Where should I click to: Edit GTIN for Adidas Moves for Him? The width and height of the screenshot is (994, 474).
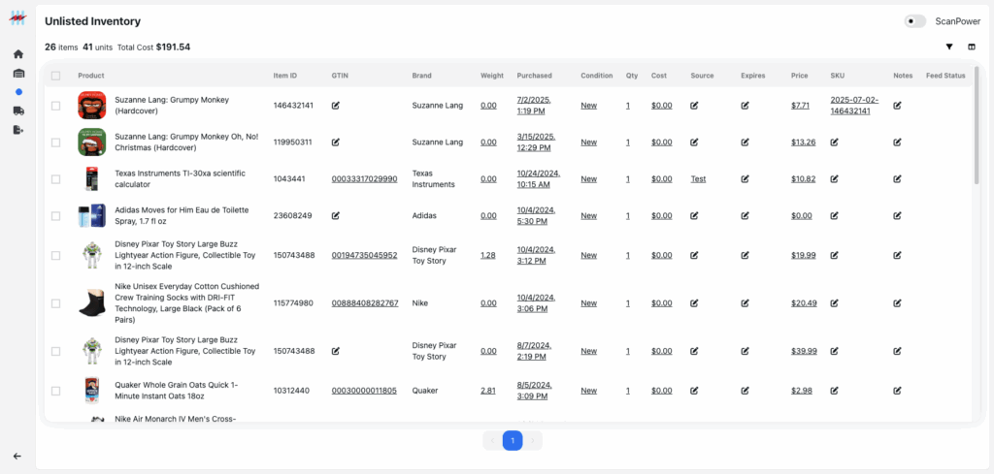click(x=335, y=216)
